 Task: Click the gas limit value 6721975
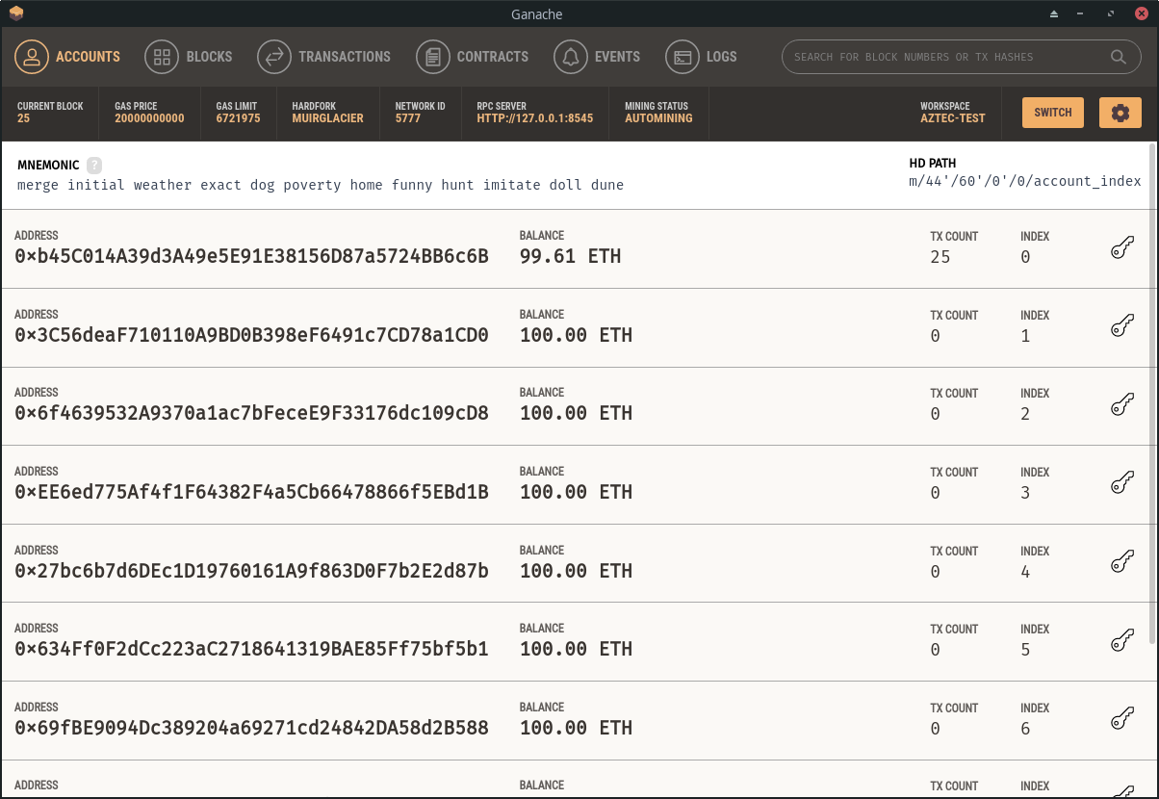(x=238, y=118)
